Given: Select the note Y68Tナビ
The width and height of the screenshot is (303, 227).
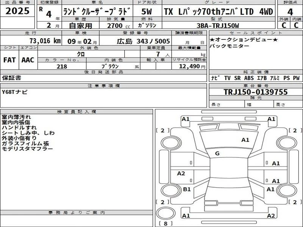Looking at the screenshot, I should pyautogui.click(x=15, y=92).
